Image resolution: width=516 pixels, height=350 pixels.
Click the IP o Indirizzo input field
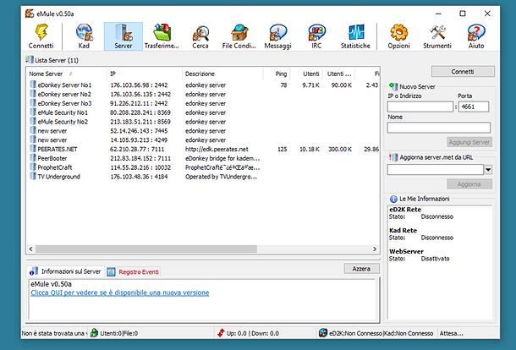click(x=420, y=107)
